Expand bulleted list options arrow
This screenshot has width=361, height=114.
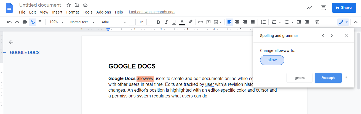[x=292, y=22]
